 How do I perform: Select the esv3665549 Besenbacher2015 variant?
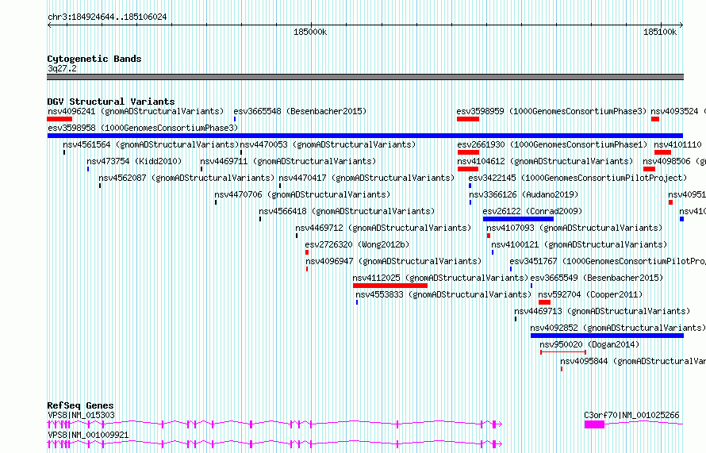coord(597,278)
